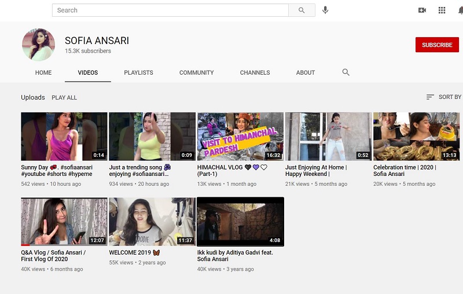The width and height of the screenshot is (463, 294).
Task: Click the 542 views 10 hours ago text
Action: [x=51, y=184]
